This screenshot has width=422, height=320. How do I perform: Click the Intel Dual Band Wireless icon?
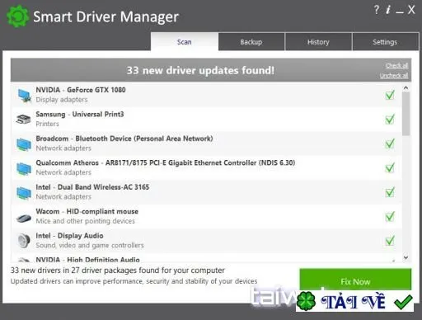pos(24,193)
